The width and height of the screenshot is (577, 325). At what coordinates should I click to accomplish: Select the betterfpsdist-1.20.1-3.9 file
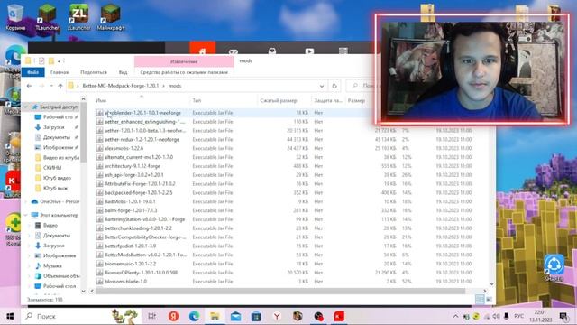(x=130, y=246)
